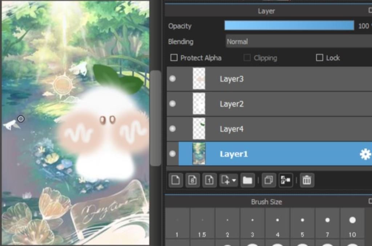This screenshot has width=372, height=246.
Task: Choose brush size 1
Action: (x=177, y=223)
